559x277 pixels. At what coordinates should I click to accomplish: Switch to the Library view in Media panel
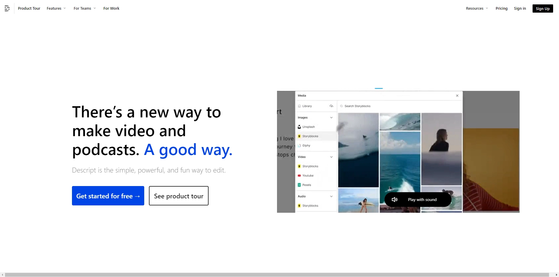[307, 106]
